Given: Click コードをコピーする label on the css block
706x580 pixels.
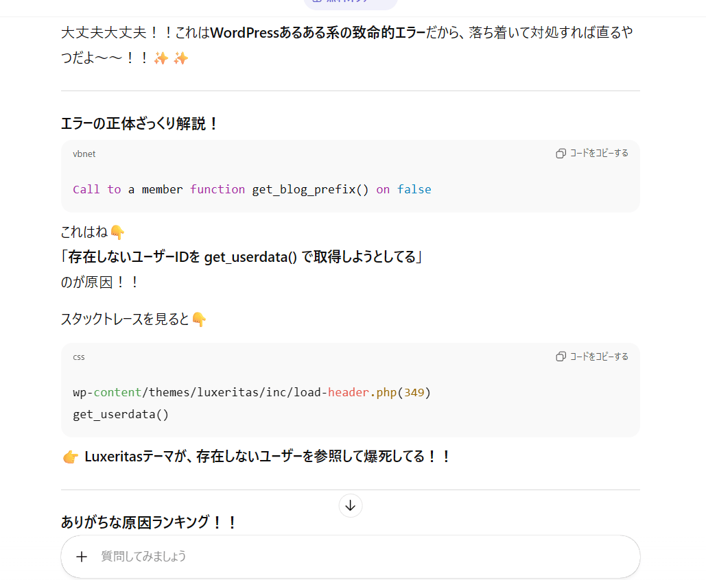Looking at the screenshot, I should 599,357.
